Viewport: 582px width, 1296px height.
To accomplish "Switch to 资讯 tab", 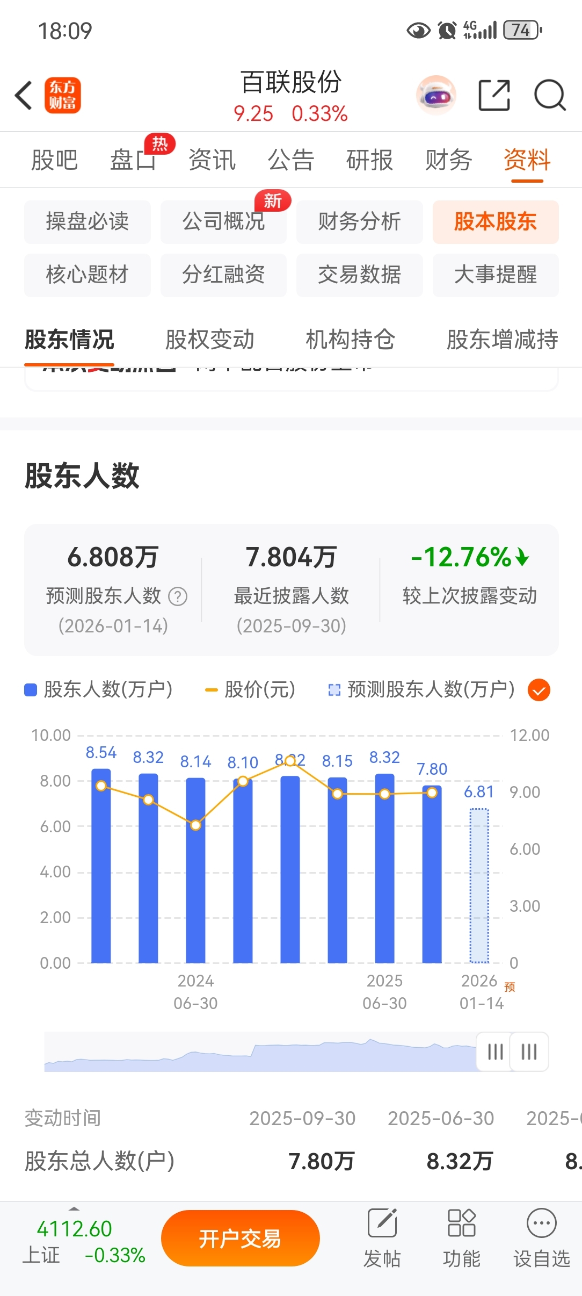I will tap(212, 160).
